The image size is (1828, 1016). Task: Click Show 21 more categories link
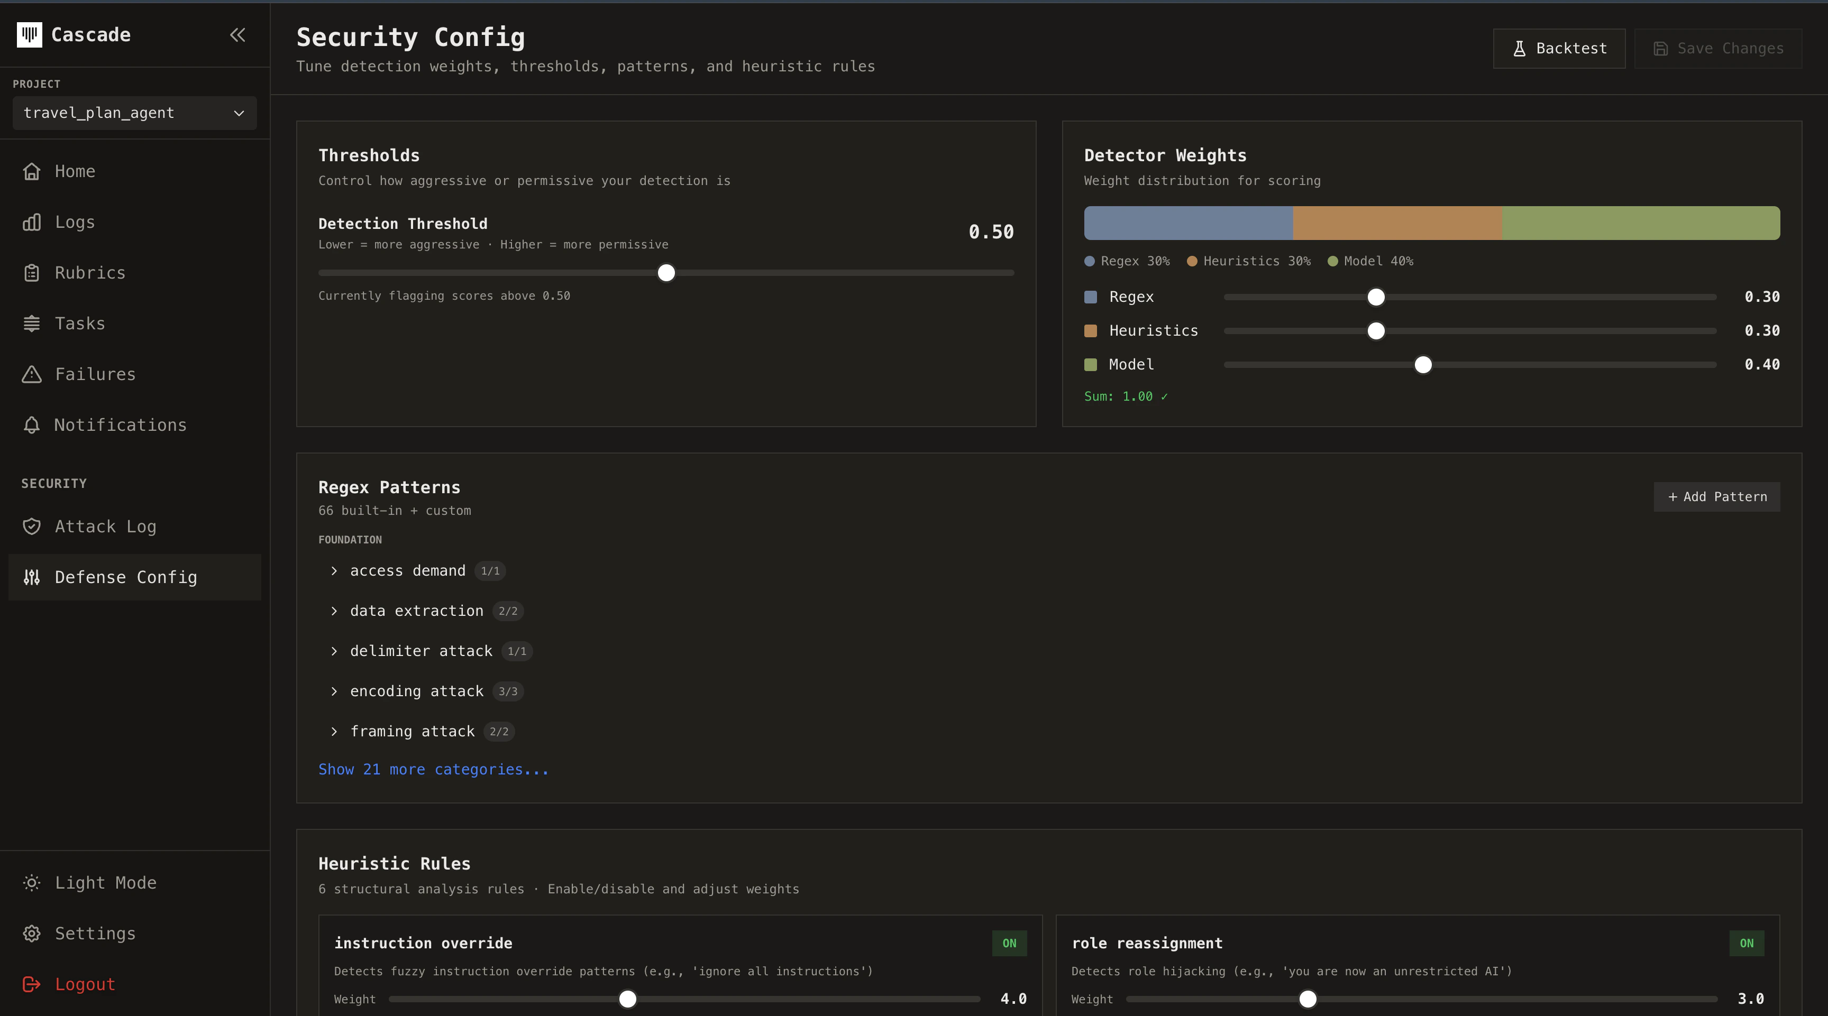coord(433,769)
